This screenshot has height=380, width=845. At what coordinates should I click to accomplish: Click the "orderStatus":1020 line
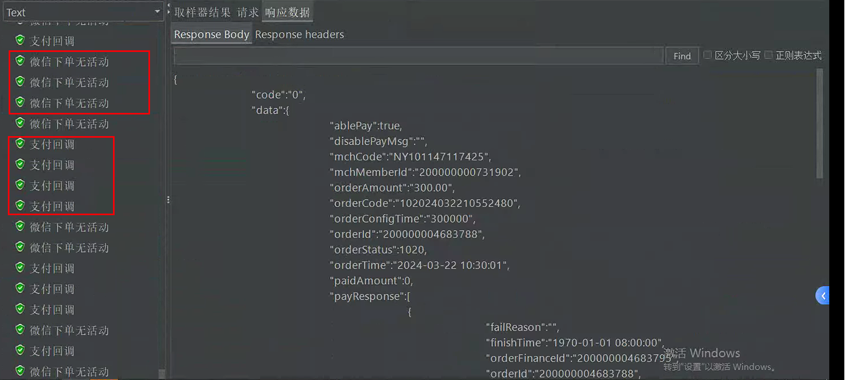click(378, 250)
